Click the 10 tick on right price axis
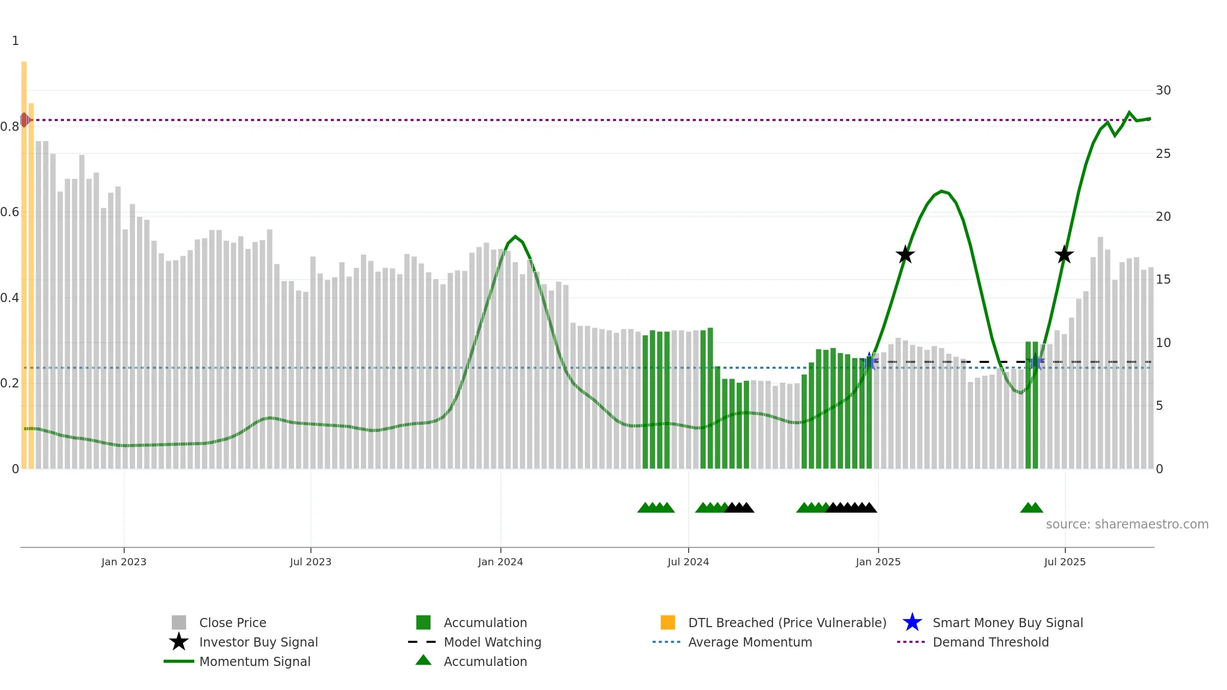The height and width of the screenshot is (690, 1227). click(x=1163, y=342)
